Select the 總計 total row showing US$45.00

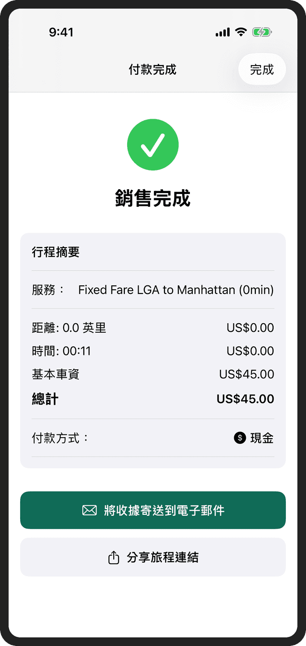(x=153, y=398)
